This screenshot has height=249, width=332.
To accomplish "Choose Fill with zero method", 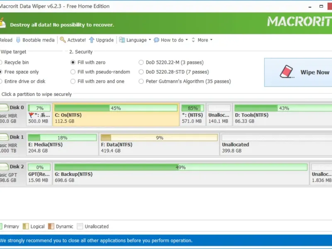I will (x=88, y=63).
